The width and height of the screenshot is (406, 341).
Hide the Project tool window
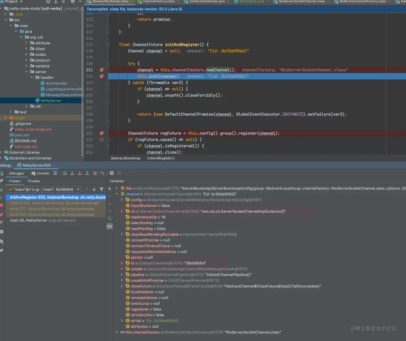point(80,1)
